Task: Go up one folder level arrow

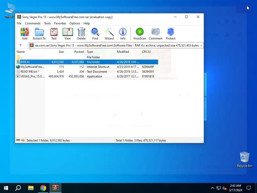Action: click(21, 45)
